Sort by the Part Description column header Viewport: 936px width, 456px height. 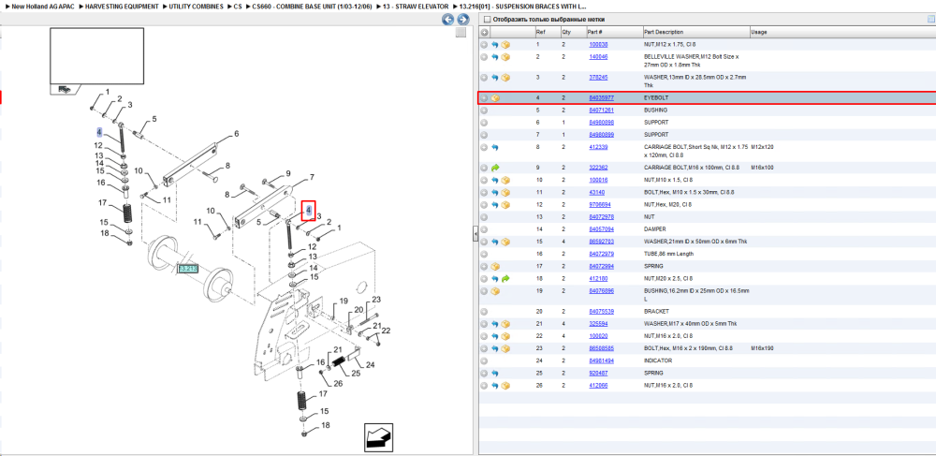663,32
